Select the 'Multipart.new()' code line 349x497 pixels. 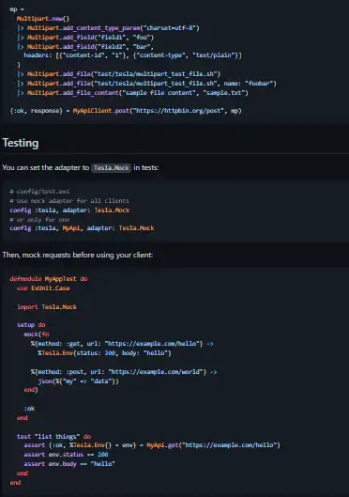click(x=43, y=19)
